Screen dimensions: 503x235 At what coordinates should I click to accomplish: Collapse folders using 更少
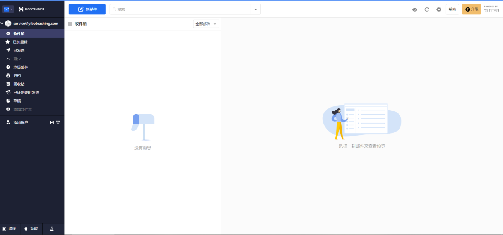[17, 59]
